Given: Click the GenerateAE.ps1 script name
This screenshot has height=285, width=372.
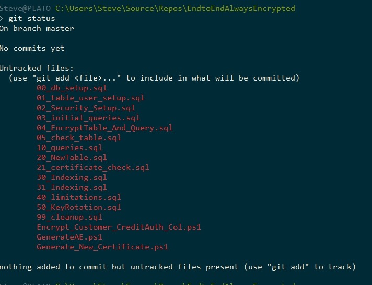Looking at the screenshot, I should 69,237.
